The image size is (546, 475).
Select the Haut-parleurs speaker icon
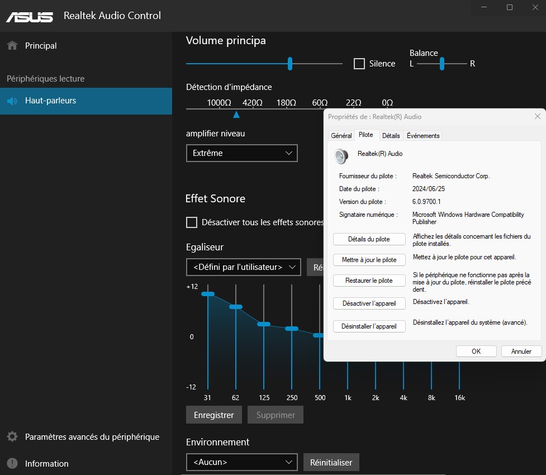coord(12,101)
